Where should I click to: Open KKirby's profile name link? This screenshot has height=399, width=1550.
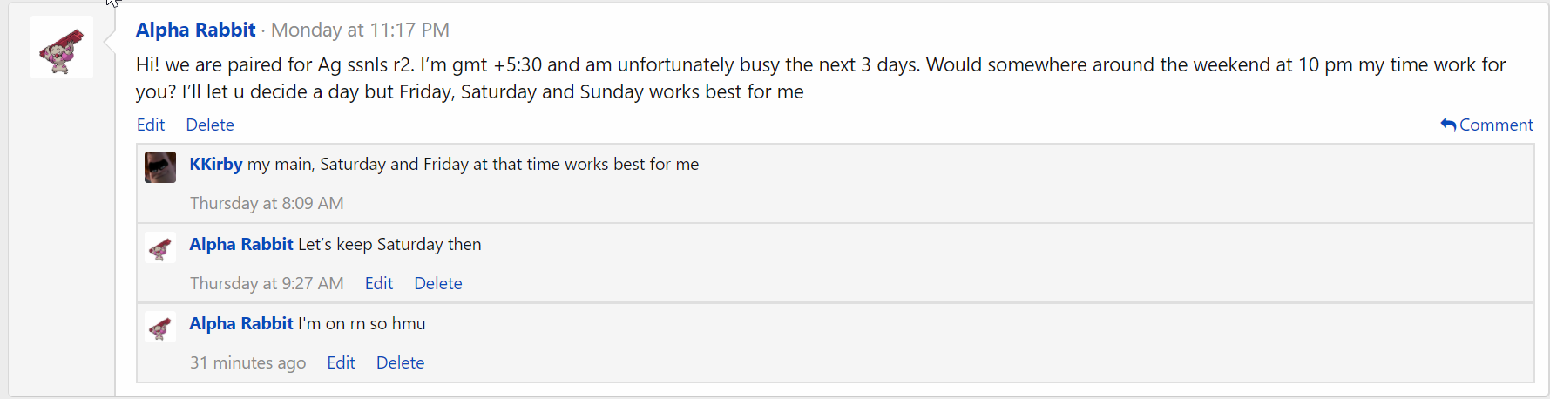pos(216,164)
